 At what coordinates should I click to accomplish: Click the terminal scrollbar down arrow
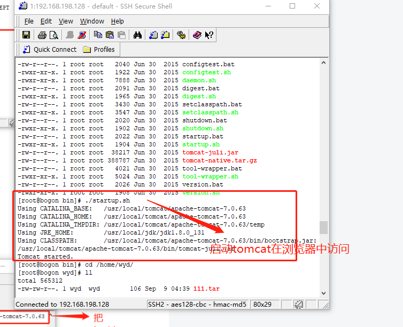tap(323, 293)
